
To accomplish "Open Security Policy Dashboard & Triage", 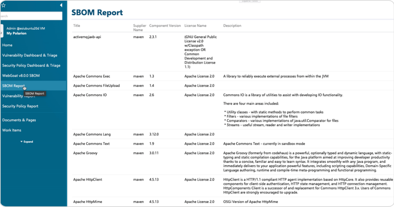I will 31,65.
